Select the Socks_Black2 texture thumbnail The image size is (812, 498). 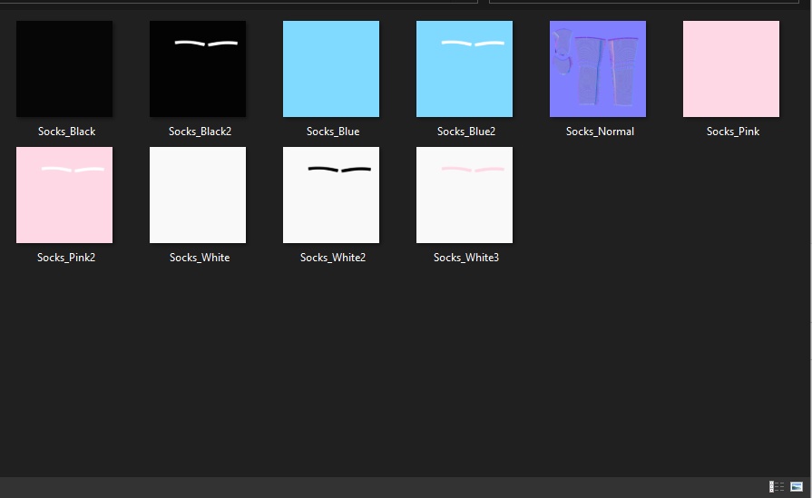pos(198,69)
